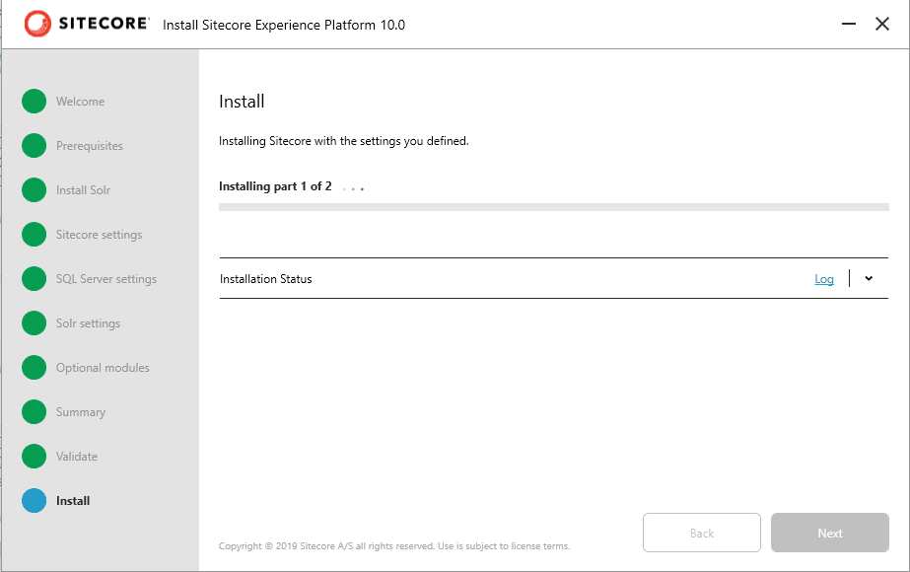Select the Validate step

77,457
